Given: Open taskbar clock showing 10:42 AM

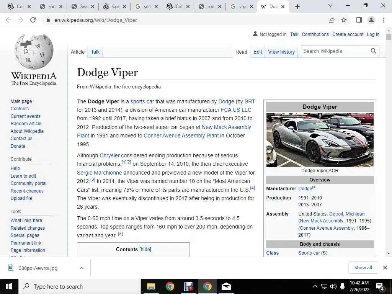Looking at the screenshot, I should point(359,286).
